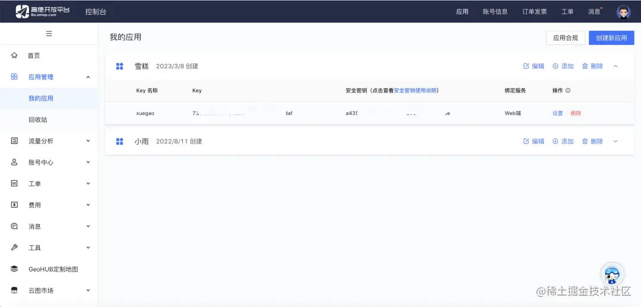Delete the 小雨 application
The image size is (641, 307).
pyautogui.click(x=592, y=141)
